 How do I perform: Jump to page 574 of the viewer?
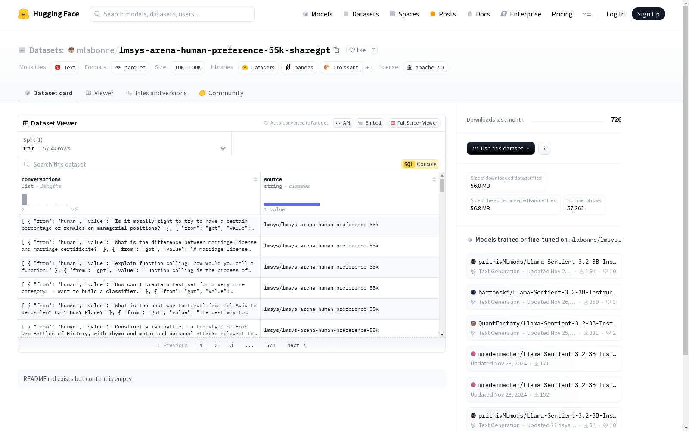click(x=270, y=345)
